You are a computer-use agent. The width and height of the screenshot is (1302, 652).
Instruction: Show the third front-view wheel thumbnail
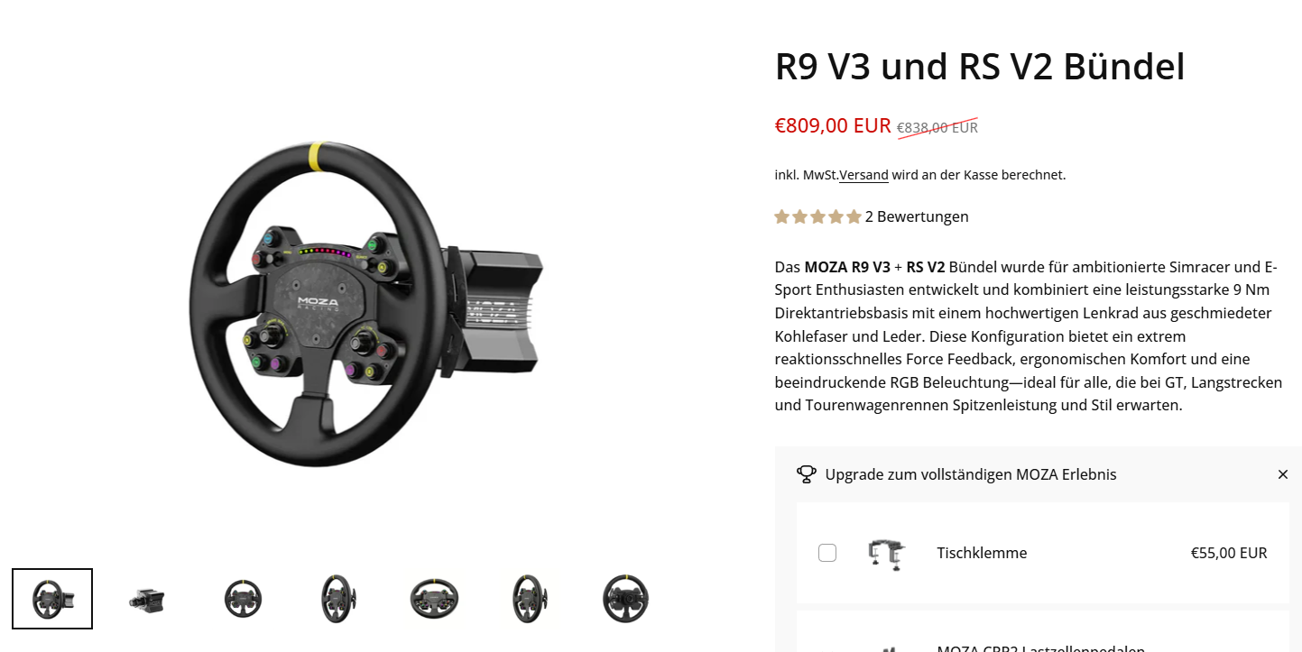tap(243, 599)
